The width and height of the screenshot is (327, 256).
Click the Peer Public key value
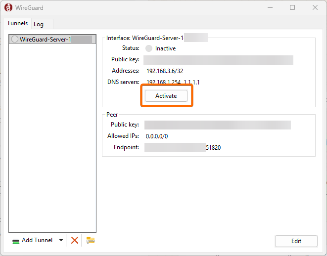217,125
